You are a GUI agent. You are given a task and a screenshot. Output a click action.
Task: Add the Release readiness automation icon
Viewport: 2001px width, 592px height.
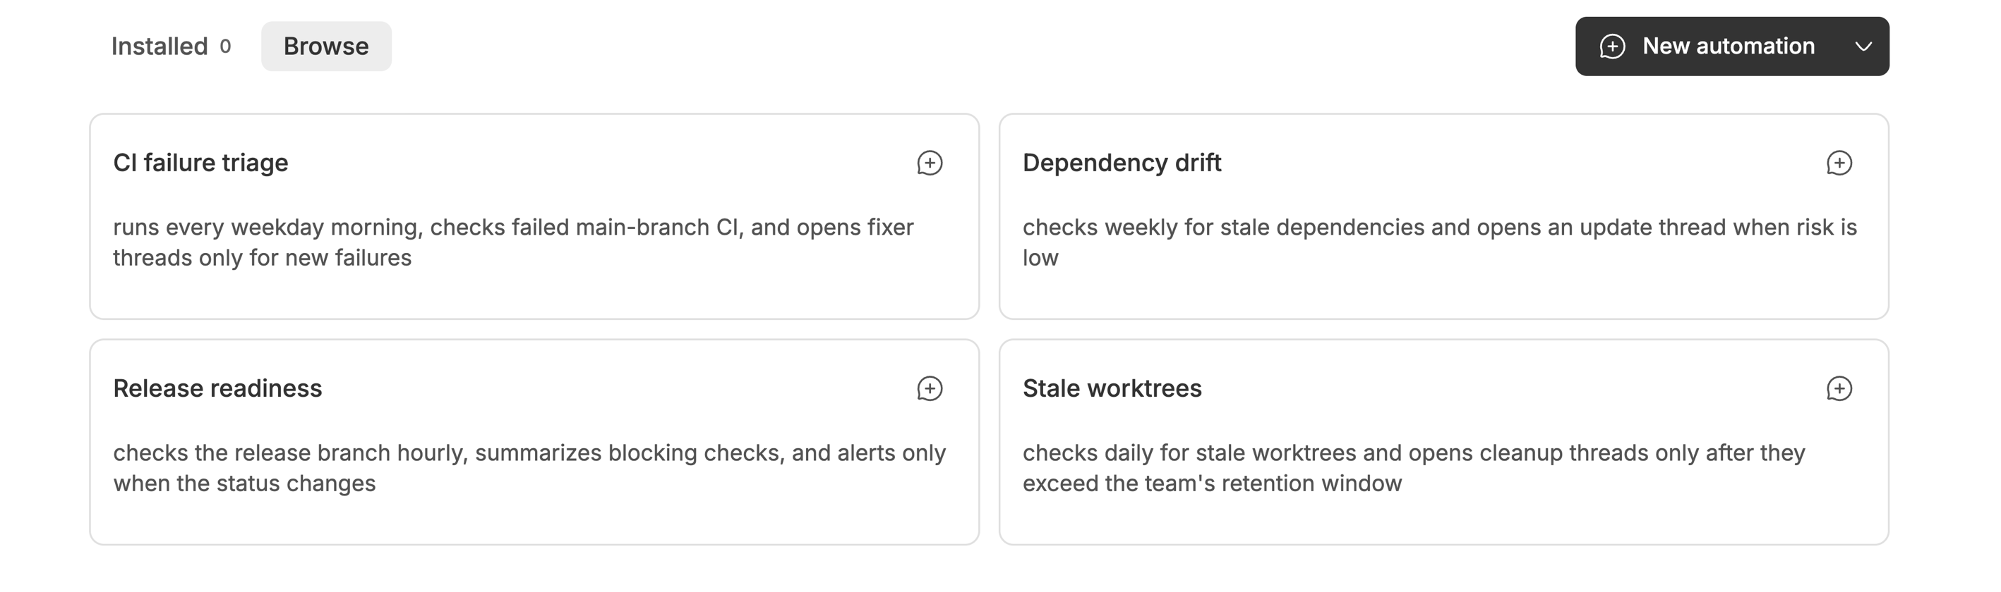tap(929, 389)
